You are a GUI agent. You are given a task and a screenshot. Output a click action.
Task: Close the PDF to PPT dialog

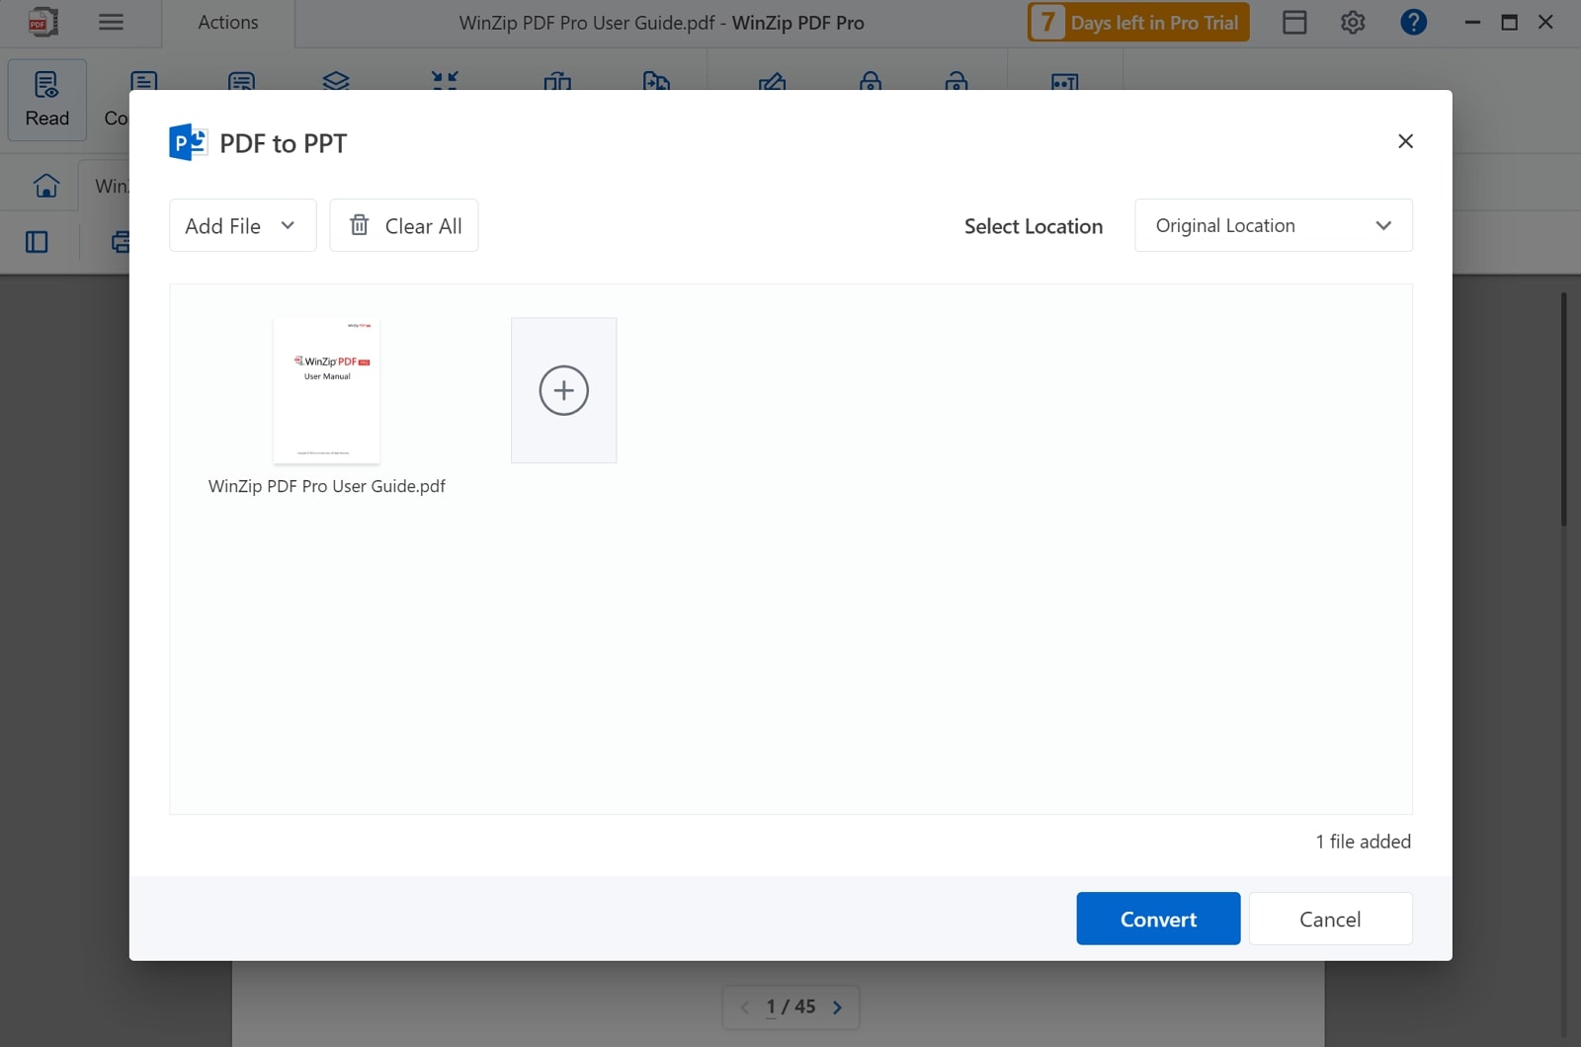[x=1405, y=141]
